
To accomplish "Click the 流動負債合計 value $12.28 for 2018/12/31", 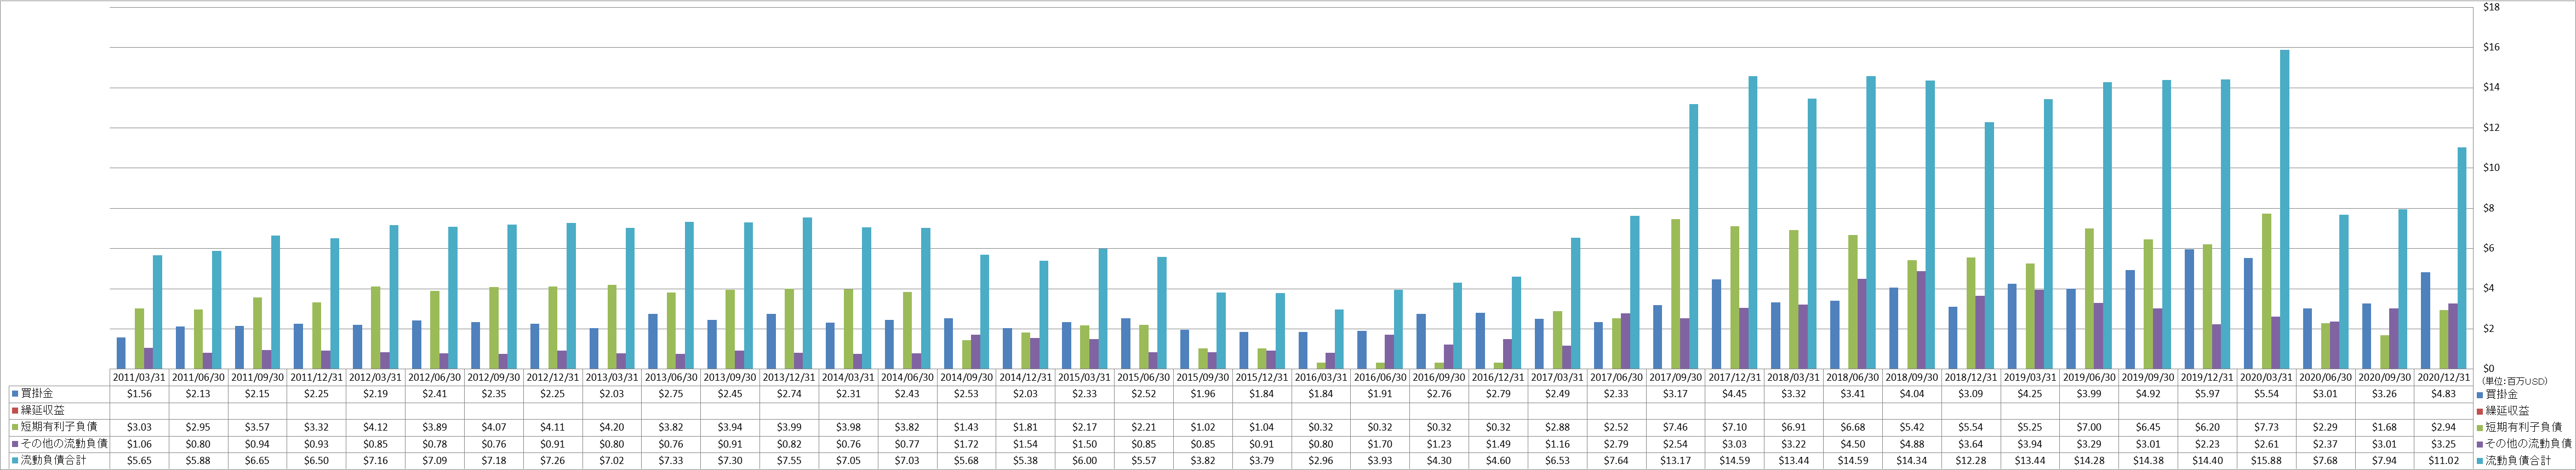I will pyautogui.click(x=1972, y=460).
